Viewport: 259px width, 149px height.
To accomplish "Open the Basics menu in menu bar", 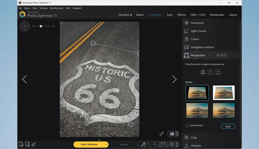I will tap(27, 8).
